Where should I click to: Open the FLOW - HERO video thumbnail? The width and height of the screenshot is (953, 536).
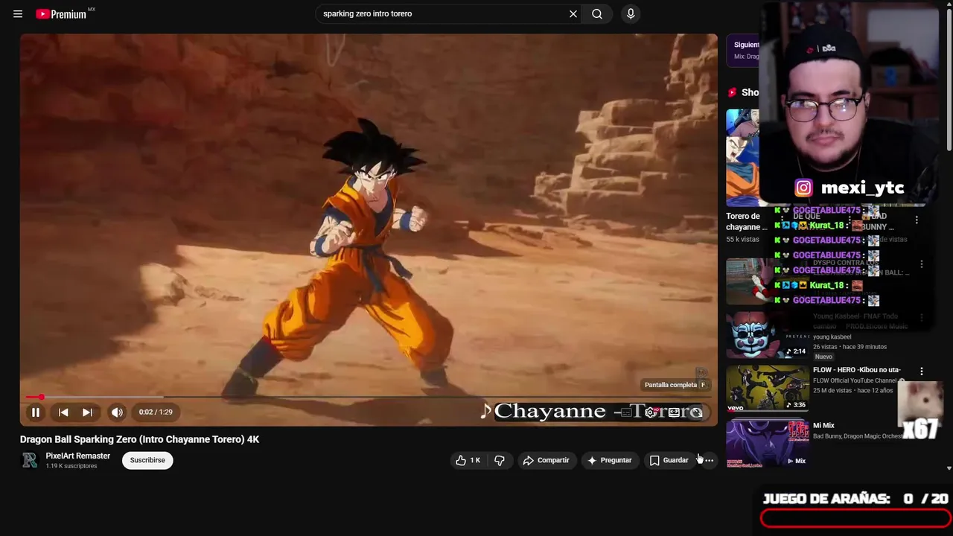768,389
